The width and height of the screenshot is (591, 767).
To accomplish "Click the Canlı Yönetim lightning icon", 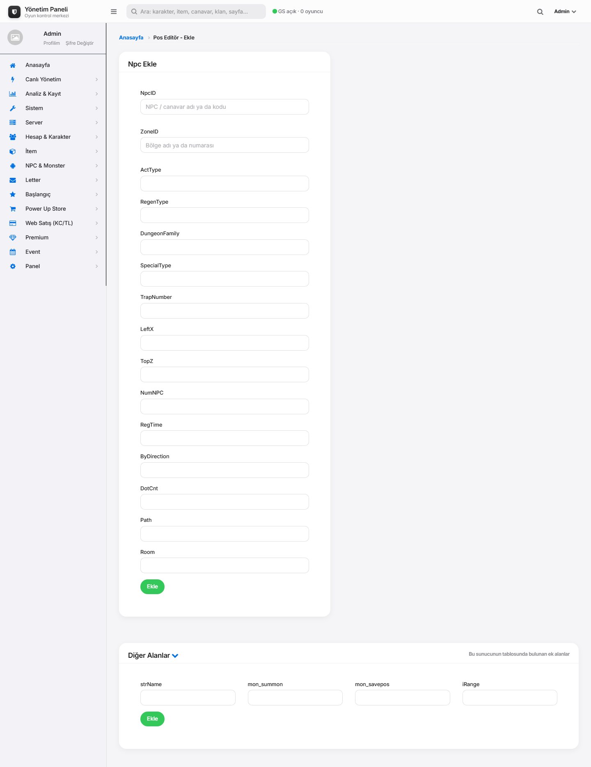I will 13,80.
